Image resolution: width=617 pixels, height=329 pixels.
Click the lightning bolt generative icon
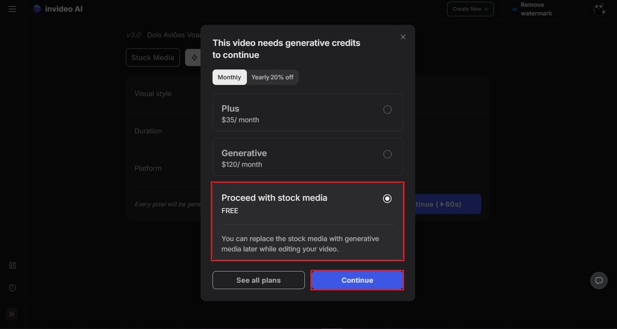click(194, 58)
